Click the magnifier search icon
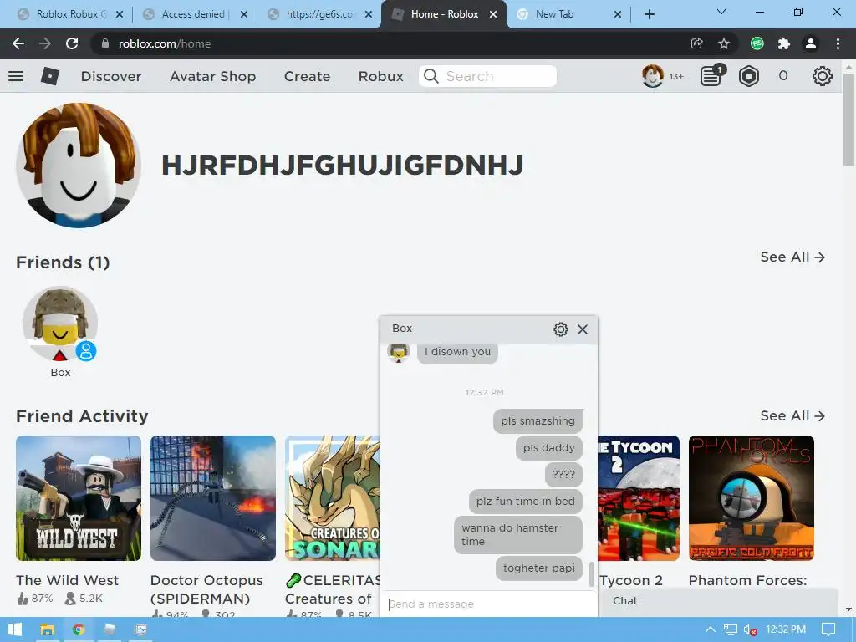The width and height of the screenshot is (856, 642). [x=431, y=76]
